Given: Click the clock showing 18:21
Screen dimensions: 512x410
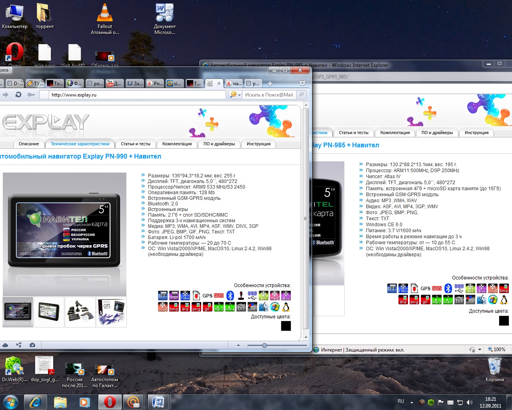Looking at the screenshot, I should 490,399.
